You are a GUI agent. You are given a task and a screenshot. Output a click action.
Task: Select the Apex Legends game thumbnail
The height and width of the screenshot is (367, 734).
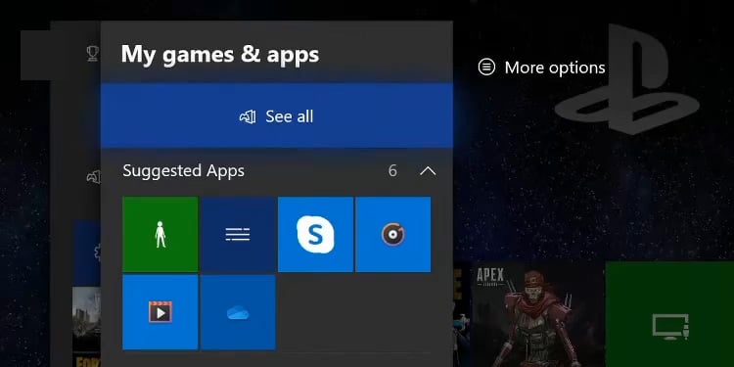click(538, 314)
